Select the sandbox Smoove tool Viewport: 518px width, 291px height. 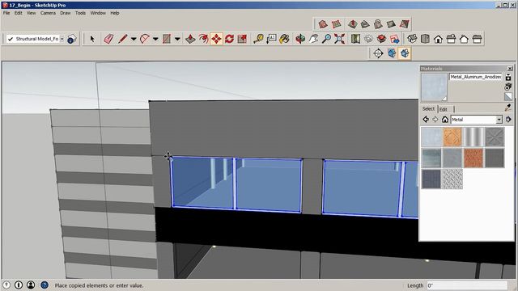tap(352, 24)
